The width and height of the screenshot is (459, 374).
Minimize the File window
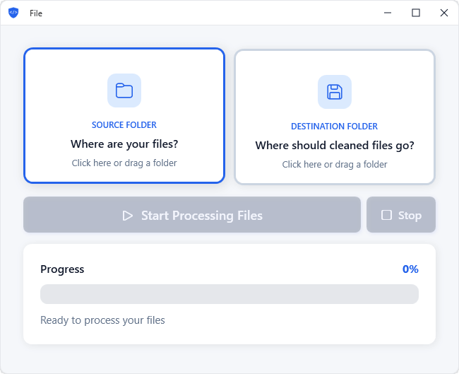pos(388,13)
